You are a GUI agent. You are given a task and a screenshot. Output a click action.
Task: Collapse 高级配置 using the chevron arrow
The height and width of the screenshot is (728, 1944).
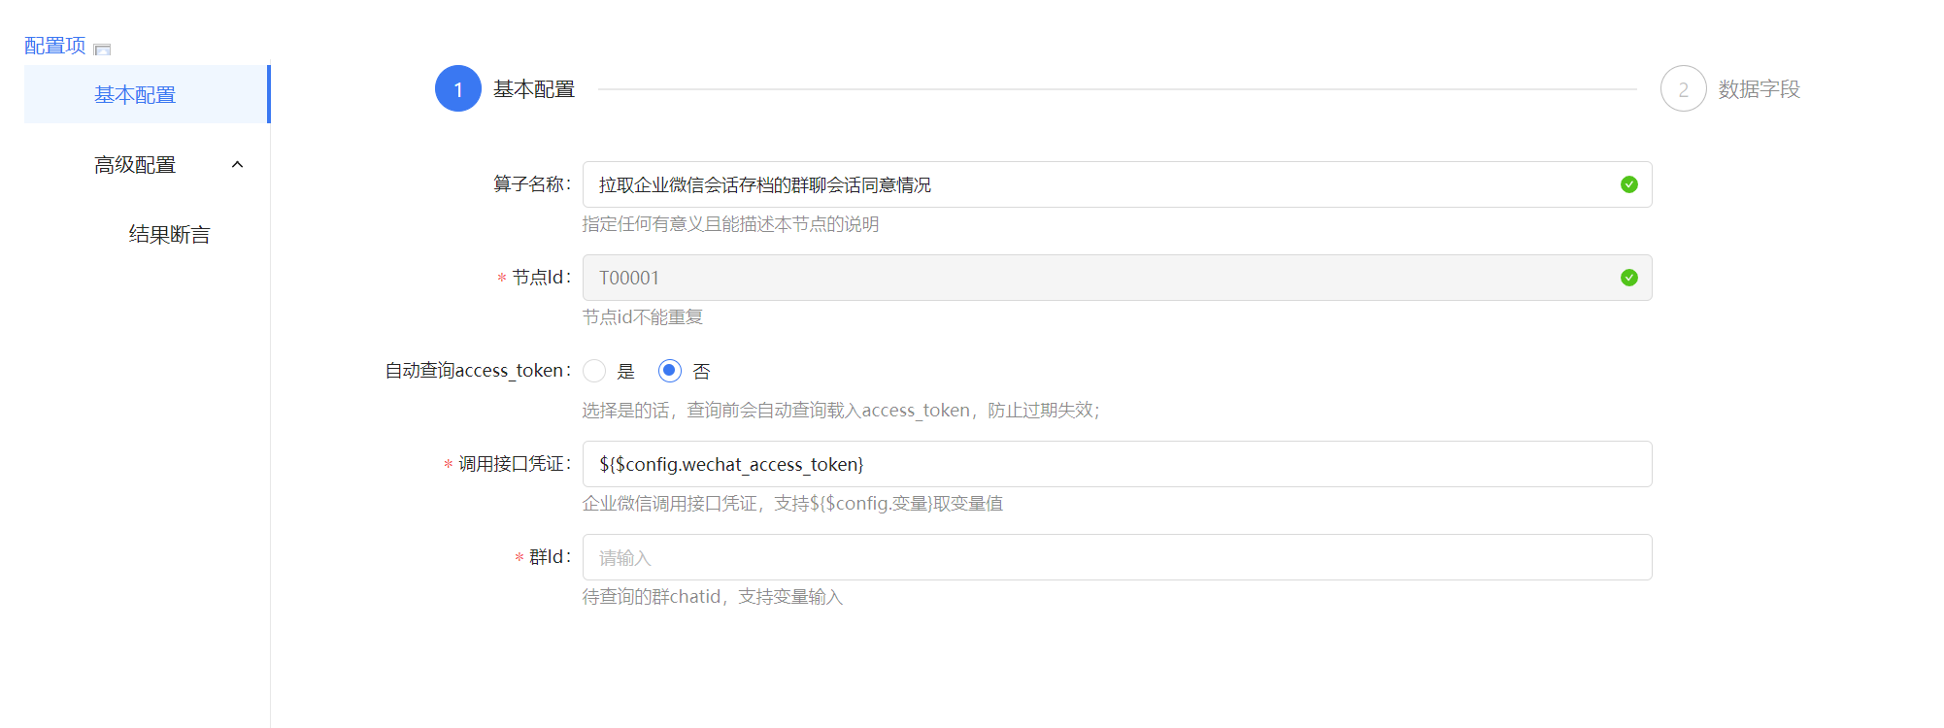coord(237,165)
